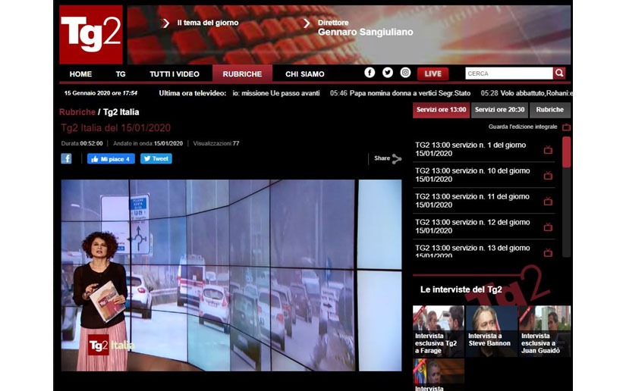Viewport: 626px width, 391px height.
Task: Click the TV icon beside Guarda l'edizione integrale
Action: (x=566, y=127)
